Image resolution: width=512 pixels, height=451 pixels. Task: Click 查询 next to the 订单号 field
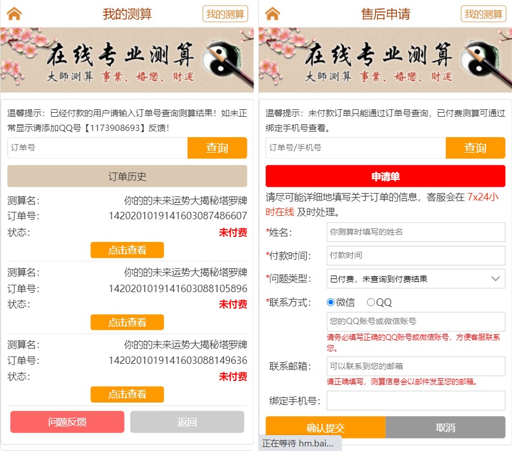coord(217,147)
